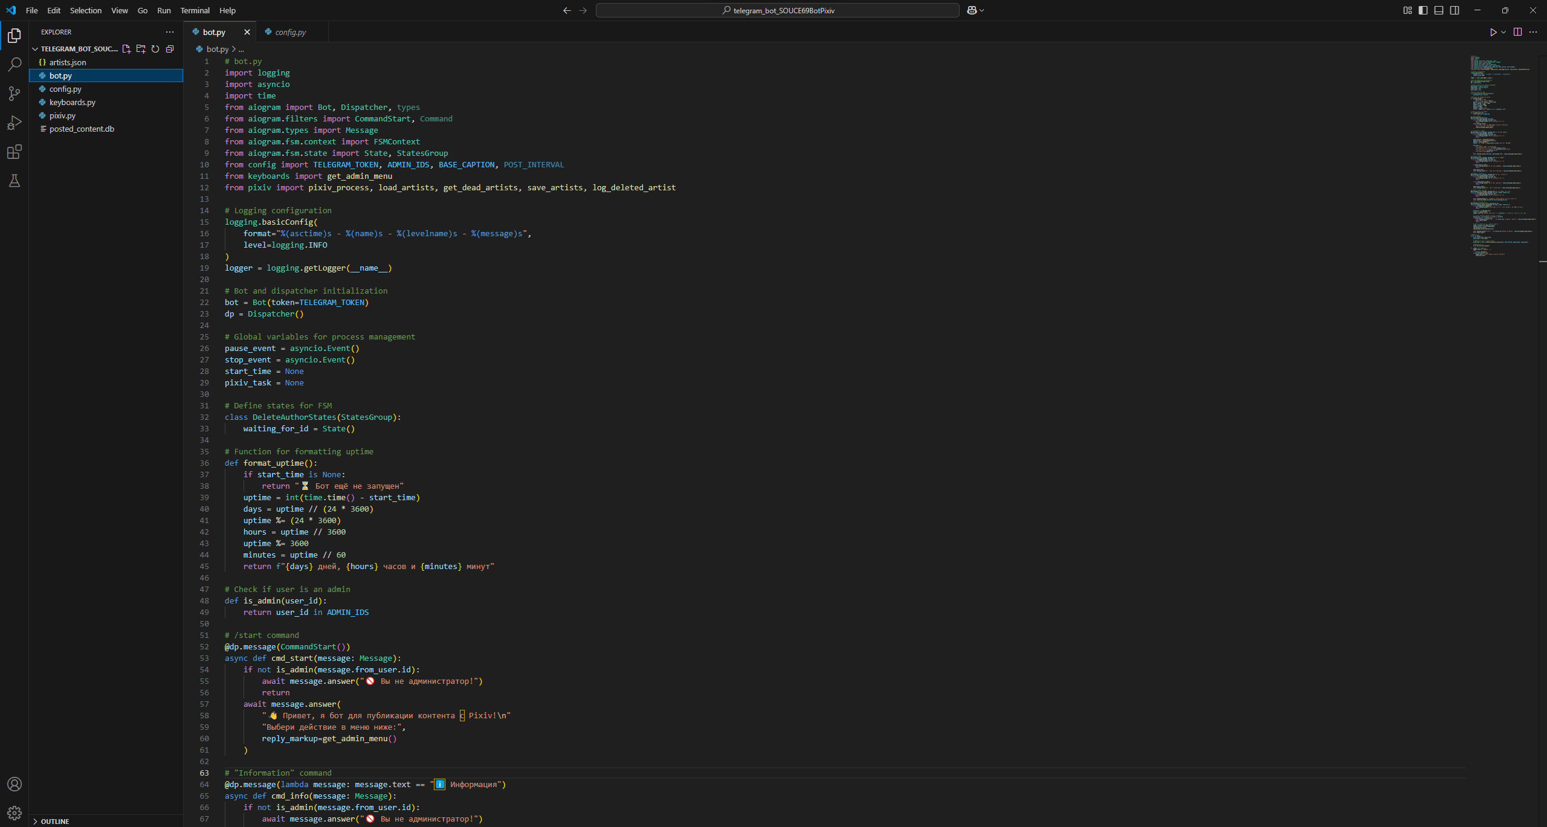Open Customize Layout button
This screenshot has width=1547, height=827.
click(x=1407, y=10)
